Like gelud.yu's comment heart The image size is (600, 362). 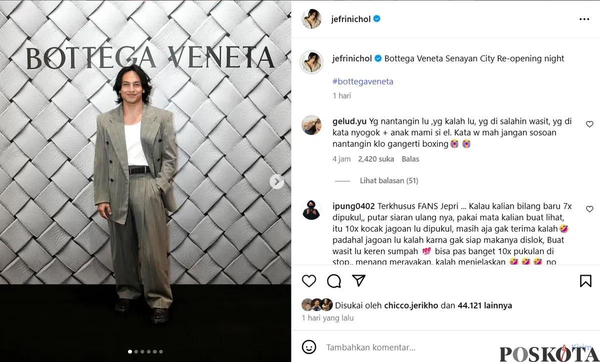pos(589,124)
